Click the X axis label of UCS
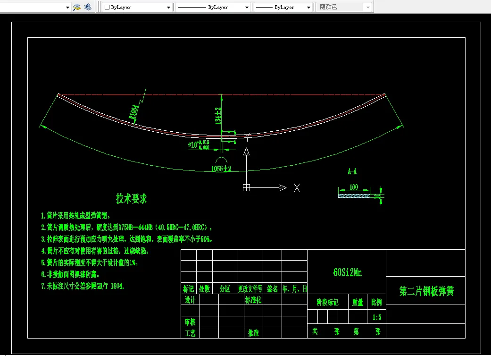Image resolution: width=491 pixels, height=356 pixels. pos(297,188)
